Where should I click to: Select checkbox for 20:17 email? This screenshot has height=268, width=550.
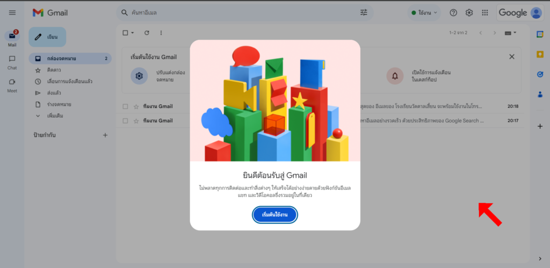125,121
